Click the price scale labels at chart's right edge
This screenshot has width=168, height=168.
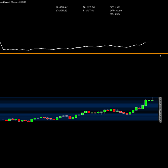[x=160, y=110]
